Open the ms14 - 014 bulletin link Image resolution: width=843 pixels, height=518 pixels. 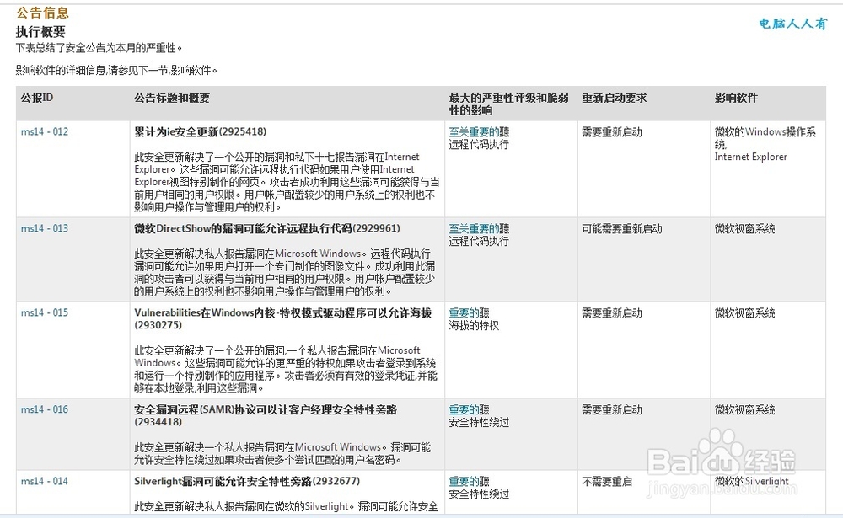coord(45,481)
